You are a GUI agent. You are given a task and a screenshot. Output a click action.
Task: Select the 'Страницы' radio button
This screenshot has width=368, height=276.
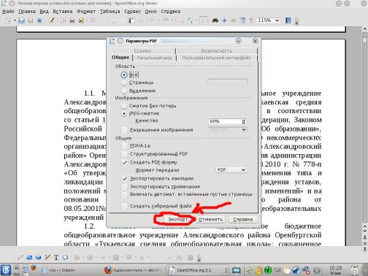pyautogui.click(x=124, y=83)
